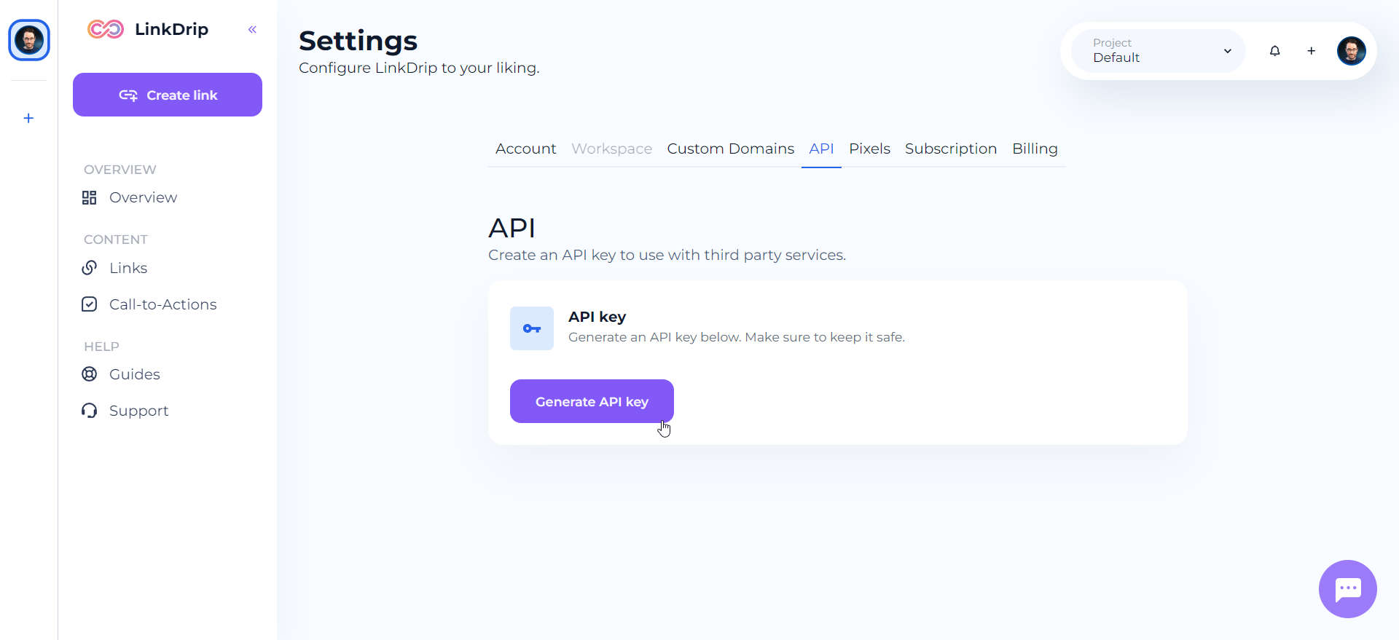The width and height of the screenshot is (1399, 640).
Task: Click the LinkDrip infinity logo
Action: coord(106,29)
